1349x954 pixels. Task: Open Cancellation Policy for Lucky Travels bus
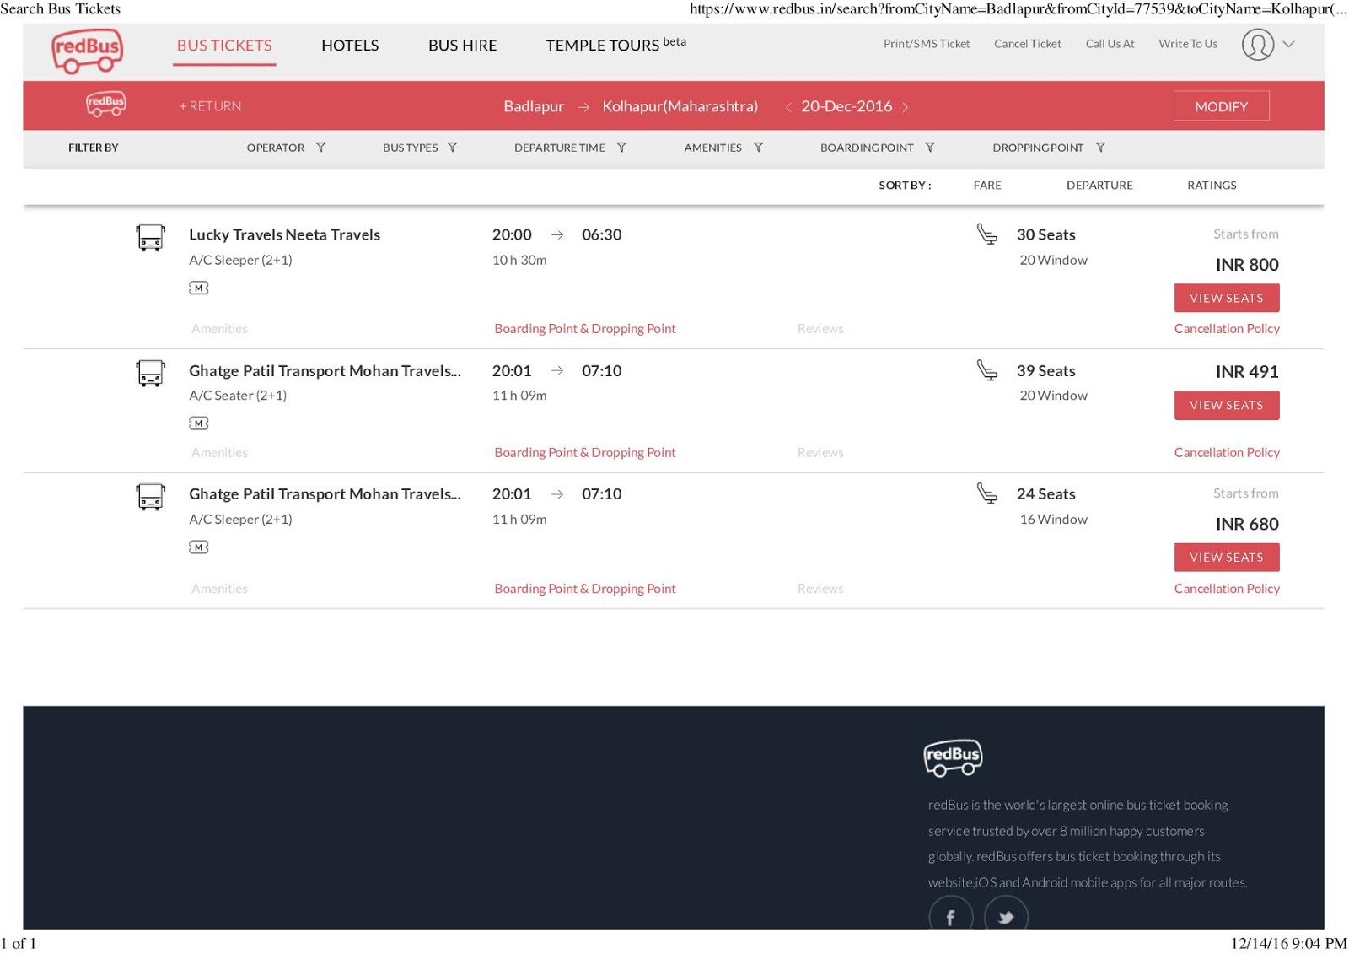[1227, 329]
